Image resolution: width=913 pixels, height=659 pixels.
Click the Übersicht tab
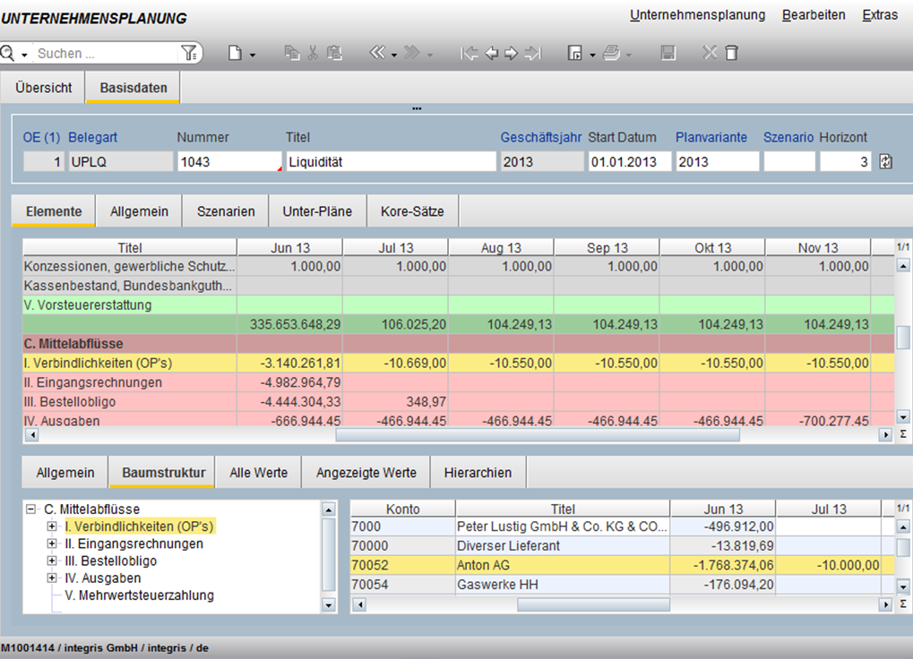click(x=43, y=88)
